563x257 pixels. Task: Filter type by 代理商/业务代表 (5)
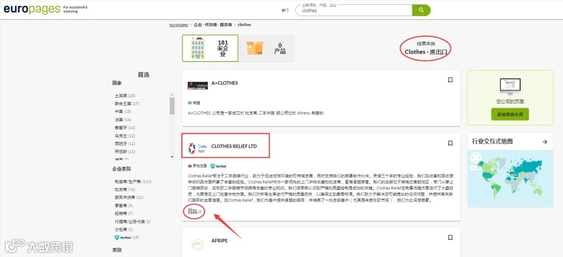point(133,222)
